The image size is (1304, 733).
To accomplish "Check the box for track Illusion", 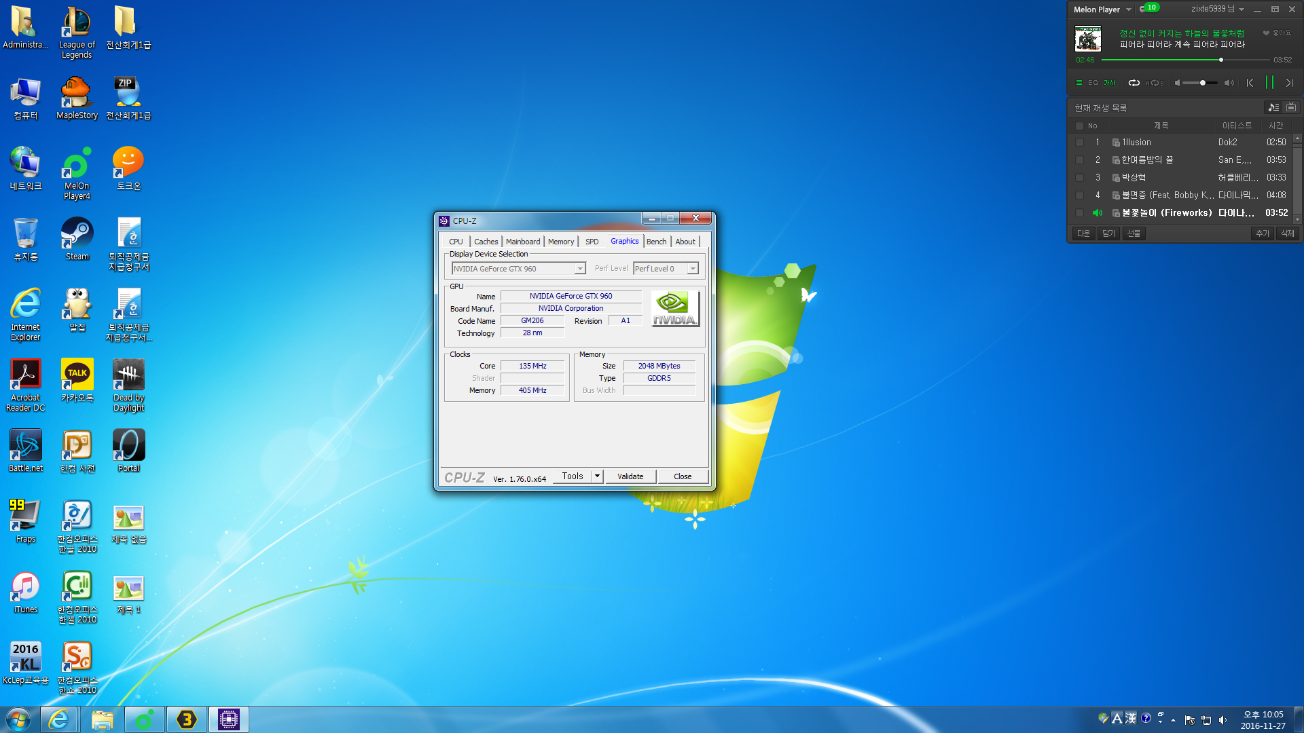I will pos(1079,143).
